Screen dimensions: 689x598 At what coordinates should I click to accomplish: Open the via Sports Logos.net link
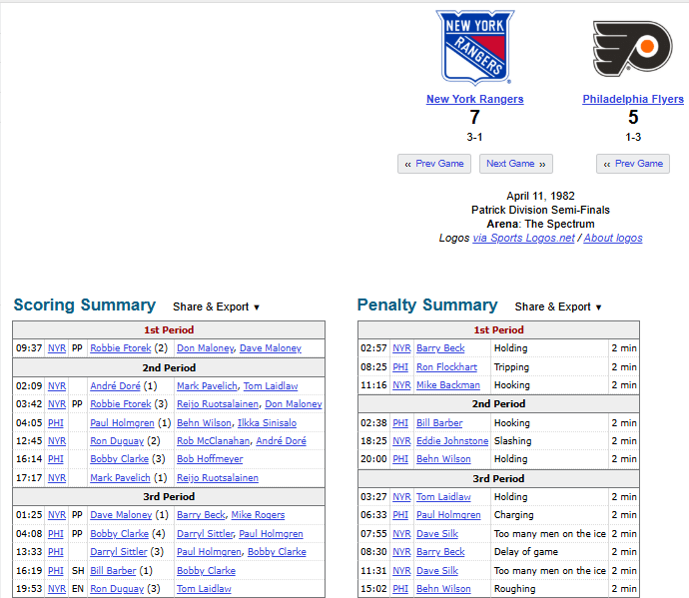tap(523, 239)
